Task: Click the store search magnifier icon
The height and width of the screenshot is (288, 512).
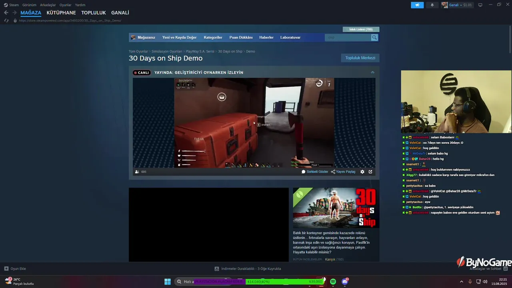Action: click(x=374, y=38)
